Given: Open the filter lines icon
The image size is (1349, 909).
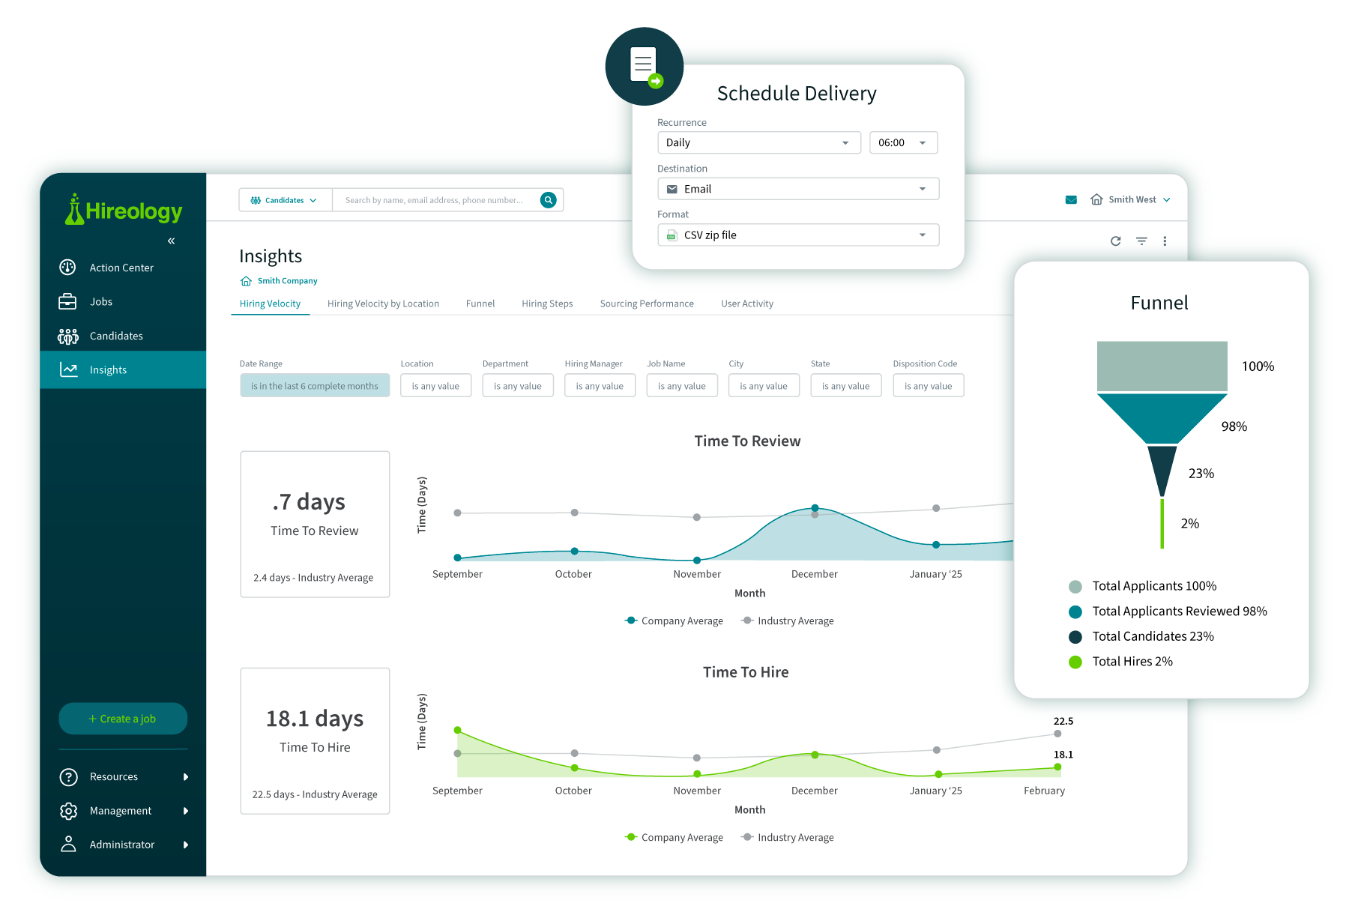Looking at the screenshot, I should coord(1141,241).
